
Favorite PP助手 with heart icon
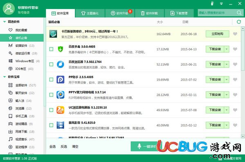(235, 79)
